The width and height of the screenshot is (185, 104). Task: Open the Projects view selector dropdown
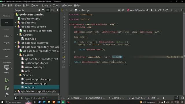[27, 10]
